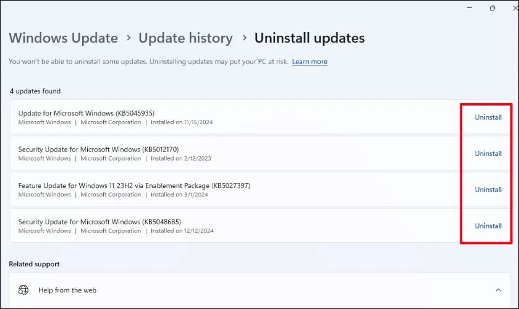The height and width of the screenshot is (309, 519).
Task: Close the Settings window
Action: point(515,8)
